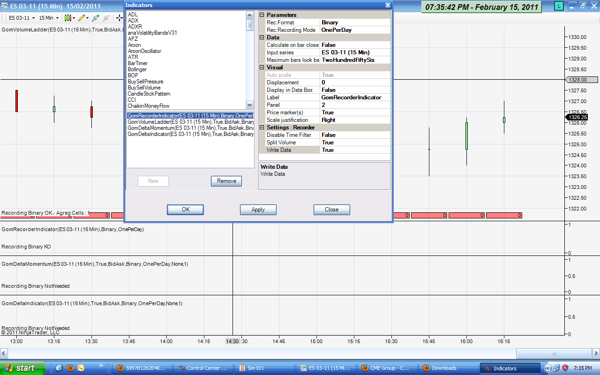Click the chart window title icon
Screen dimensions: 600x375
[5, 5]
